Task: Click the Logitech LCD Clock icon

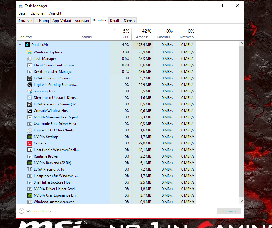Action: 30,130
